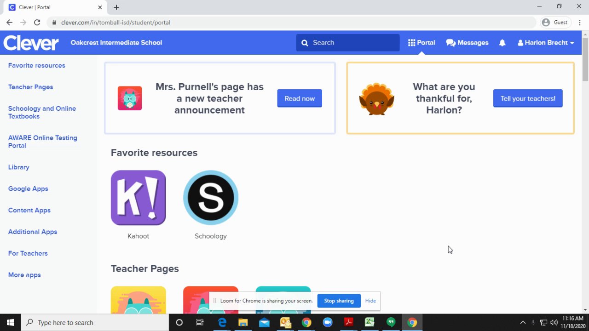Image resolution: width=589 pixels, height=331 pixels.
Task: Open the Portal tab
Action: tap(422, 43)
